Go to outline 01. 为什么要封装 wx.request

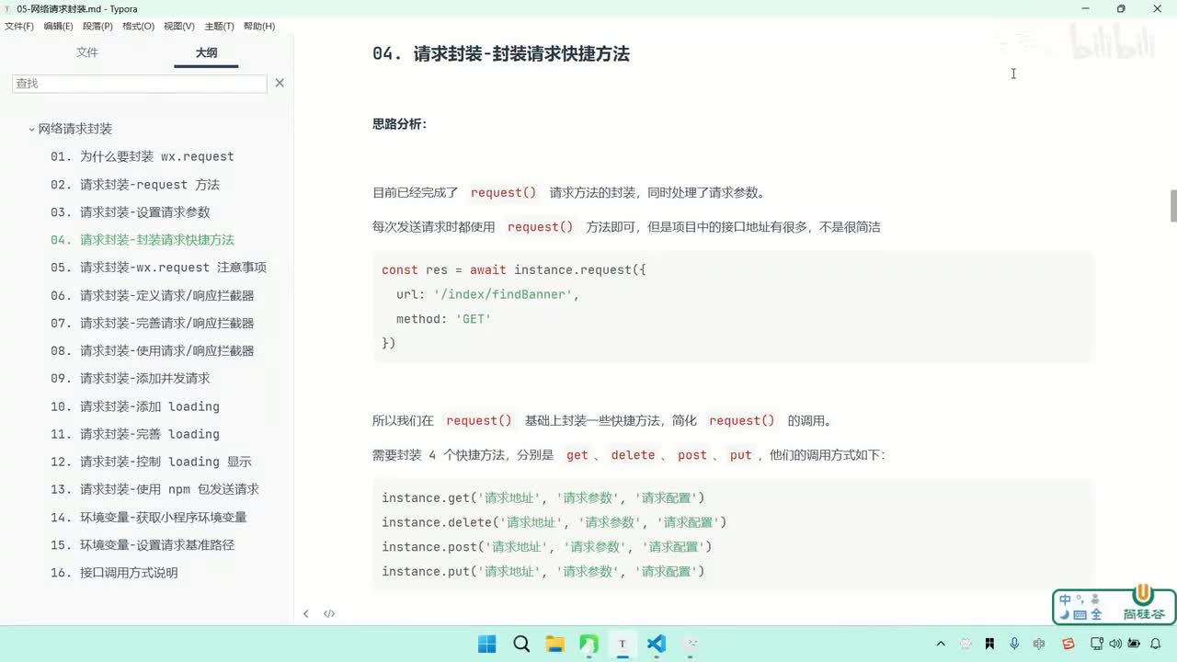point(143,156)
